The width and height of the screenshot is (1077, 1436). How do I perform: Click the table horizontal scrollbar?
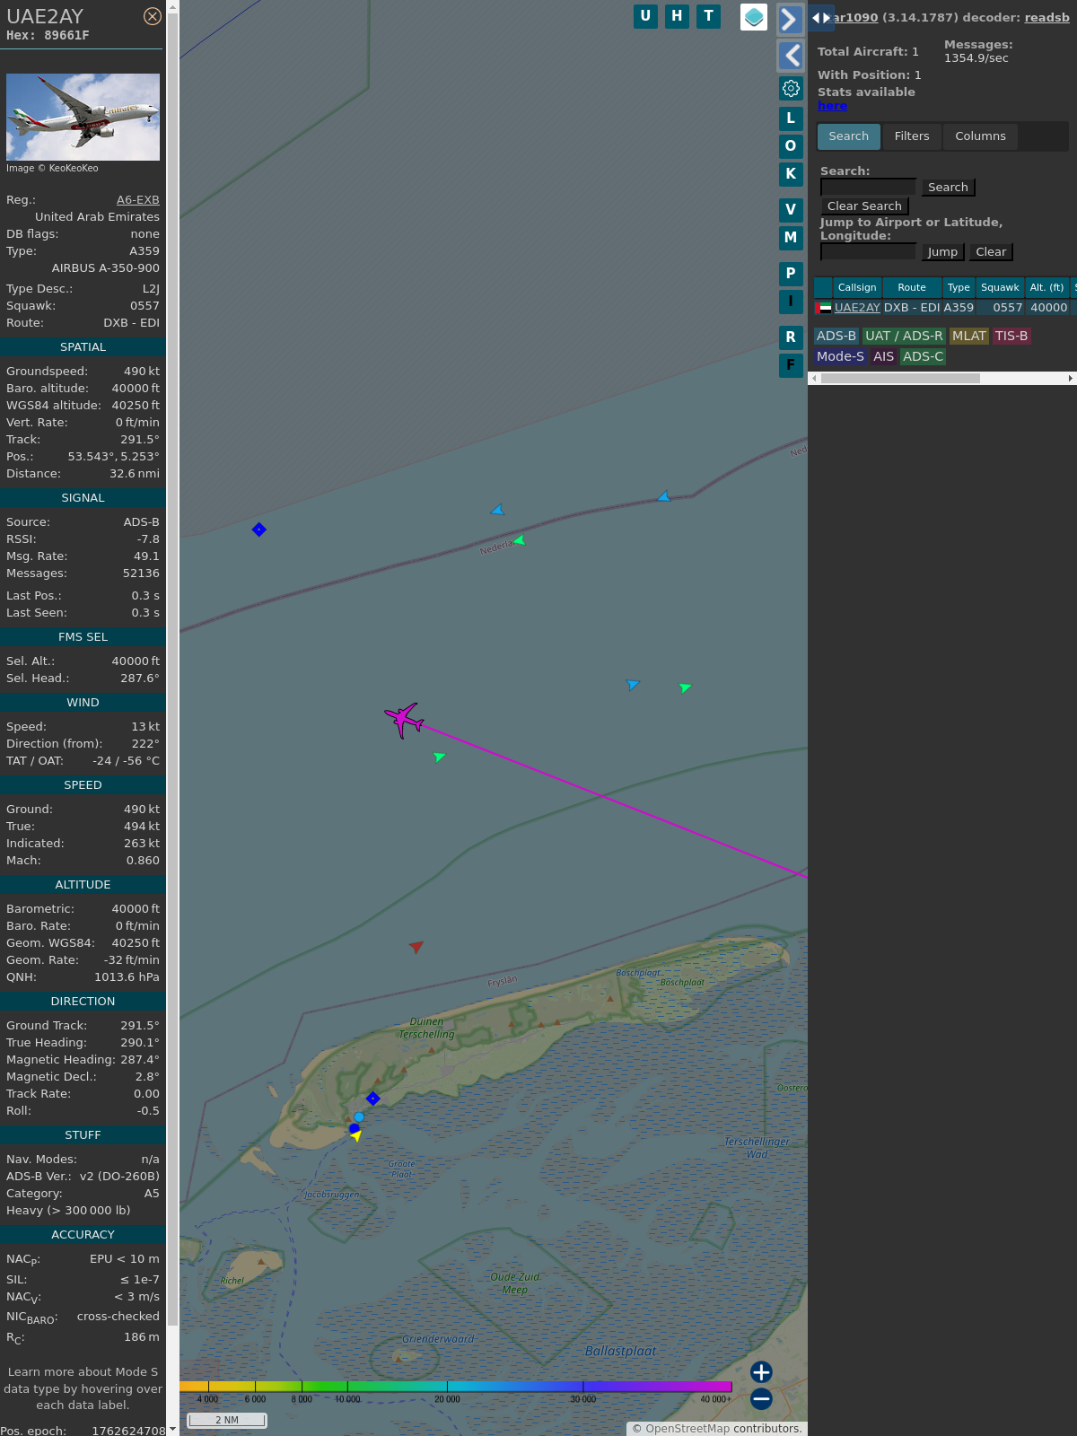click(900, 379)
